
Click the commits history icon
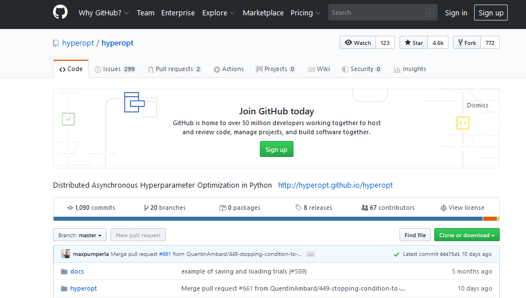click(x=70, y=208)
